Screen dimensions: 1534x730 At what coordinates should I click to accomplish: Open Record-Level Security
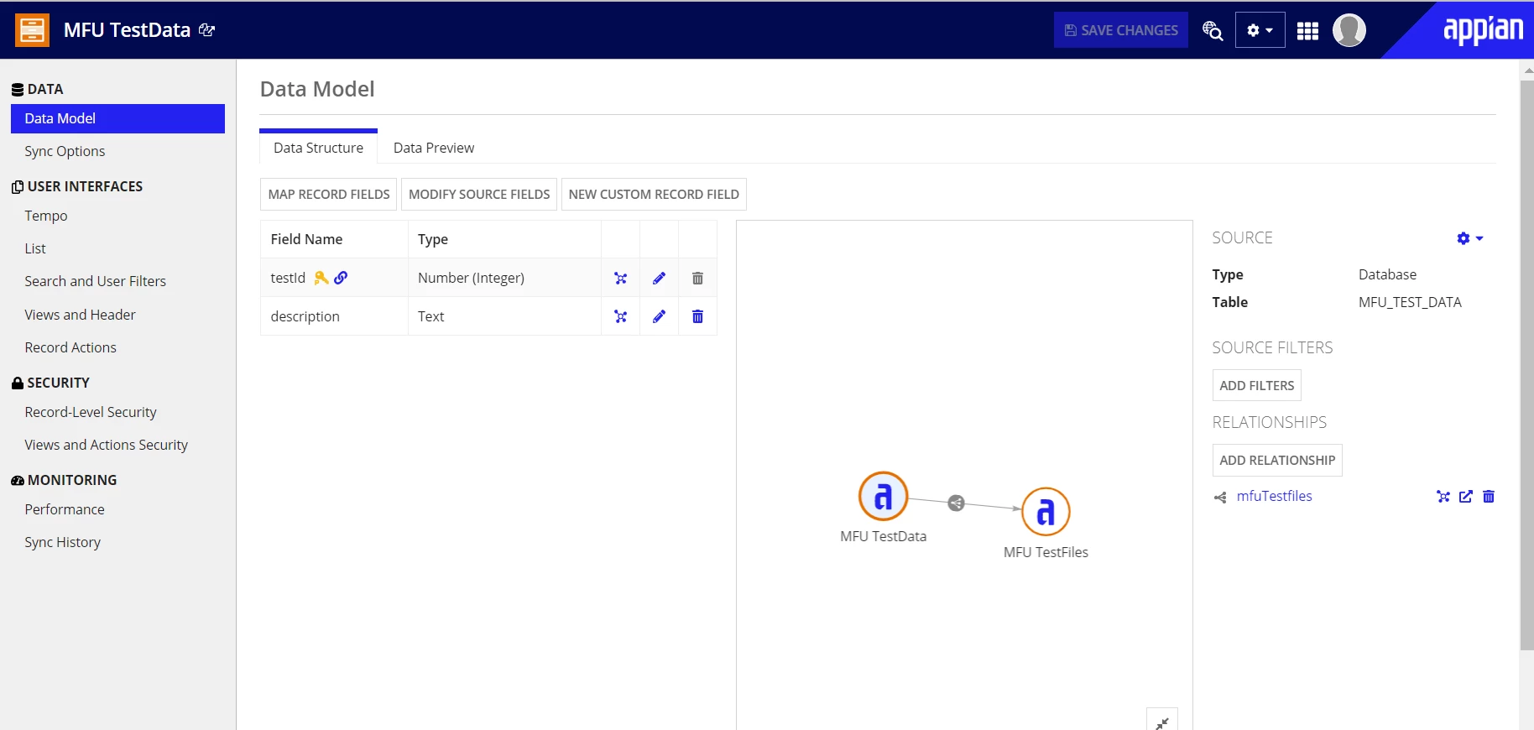91,412
